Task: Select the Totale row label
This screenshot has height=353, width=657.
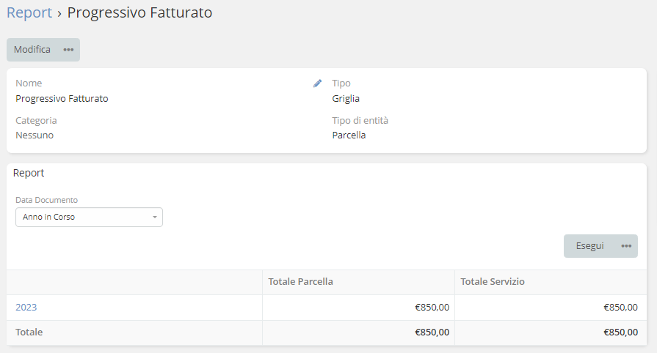Action: (x=29, y=332)
